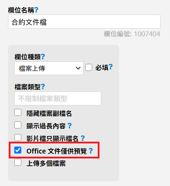Enable the 影片檔只顯示檔名 checkbox
The width and height of the screenshot is (170, 186).
[x=18, y=137]
